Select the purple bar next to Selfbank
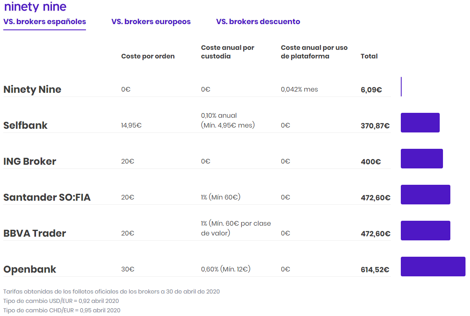This screenshot has width=470, height=316. tap(420, 122)
